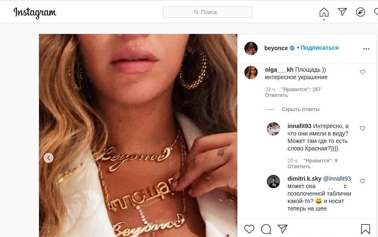Go to the Instagram home feed icon

[324, 12]
